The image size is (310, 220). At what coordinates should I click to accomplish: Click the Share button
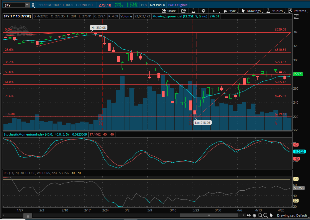click(x=169, y=11)
